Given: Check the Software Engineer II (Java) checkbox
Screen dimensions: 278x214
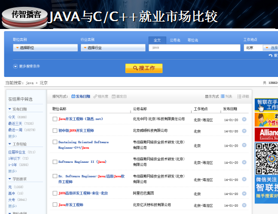Looking at the screenshot, I should pyautogui.click(x=55, y=162).
